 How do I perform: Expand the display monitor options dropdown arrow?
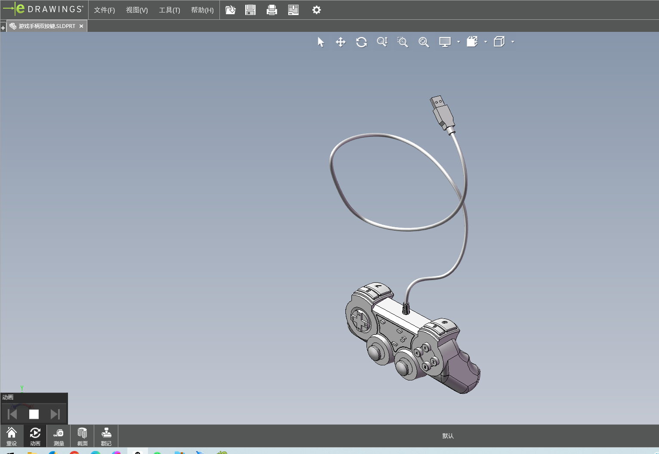[459, 42]
